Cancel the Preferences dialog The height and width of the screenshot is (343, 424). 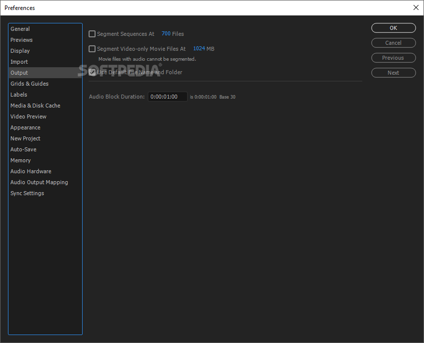point(394,43)
